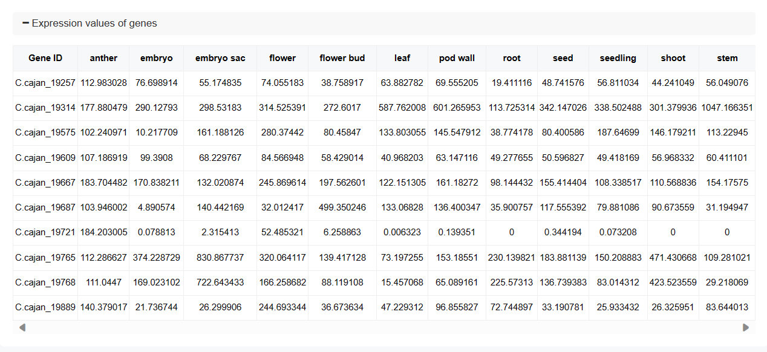Click shoot value 471.430668
The width and height of the screenshot is (767, 352).
[673, 258]
